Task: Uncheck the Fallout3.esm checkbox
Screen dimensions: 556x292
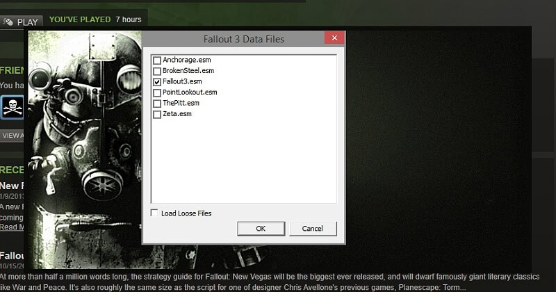Action: pos(157,82)
